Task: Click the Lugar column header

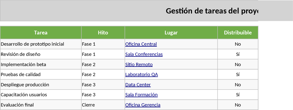Action: pos(171,33)
